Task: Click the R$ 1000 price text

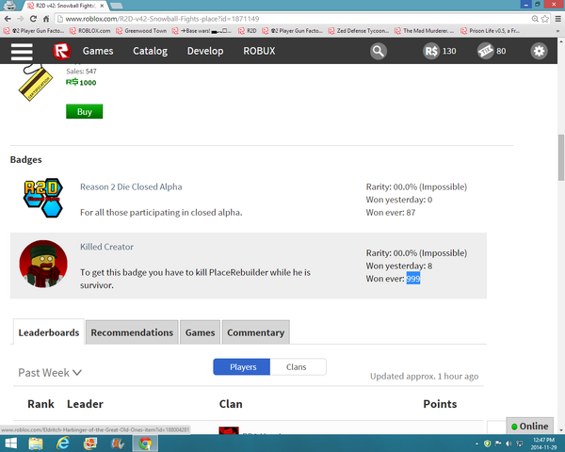Action: click(x=81, y=83)
